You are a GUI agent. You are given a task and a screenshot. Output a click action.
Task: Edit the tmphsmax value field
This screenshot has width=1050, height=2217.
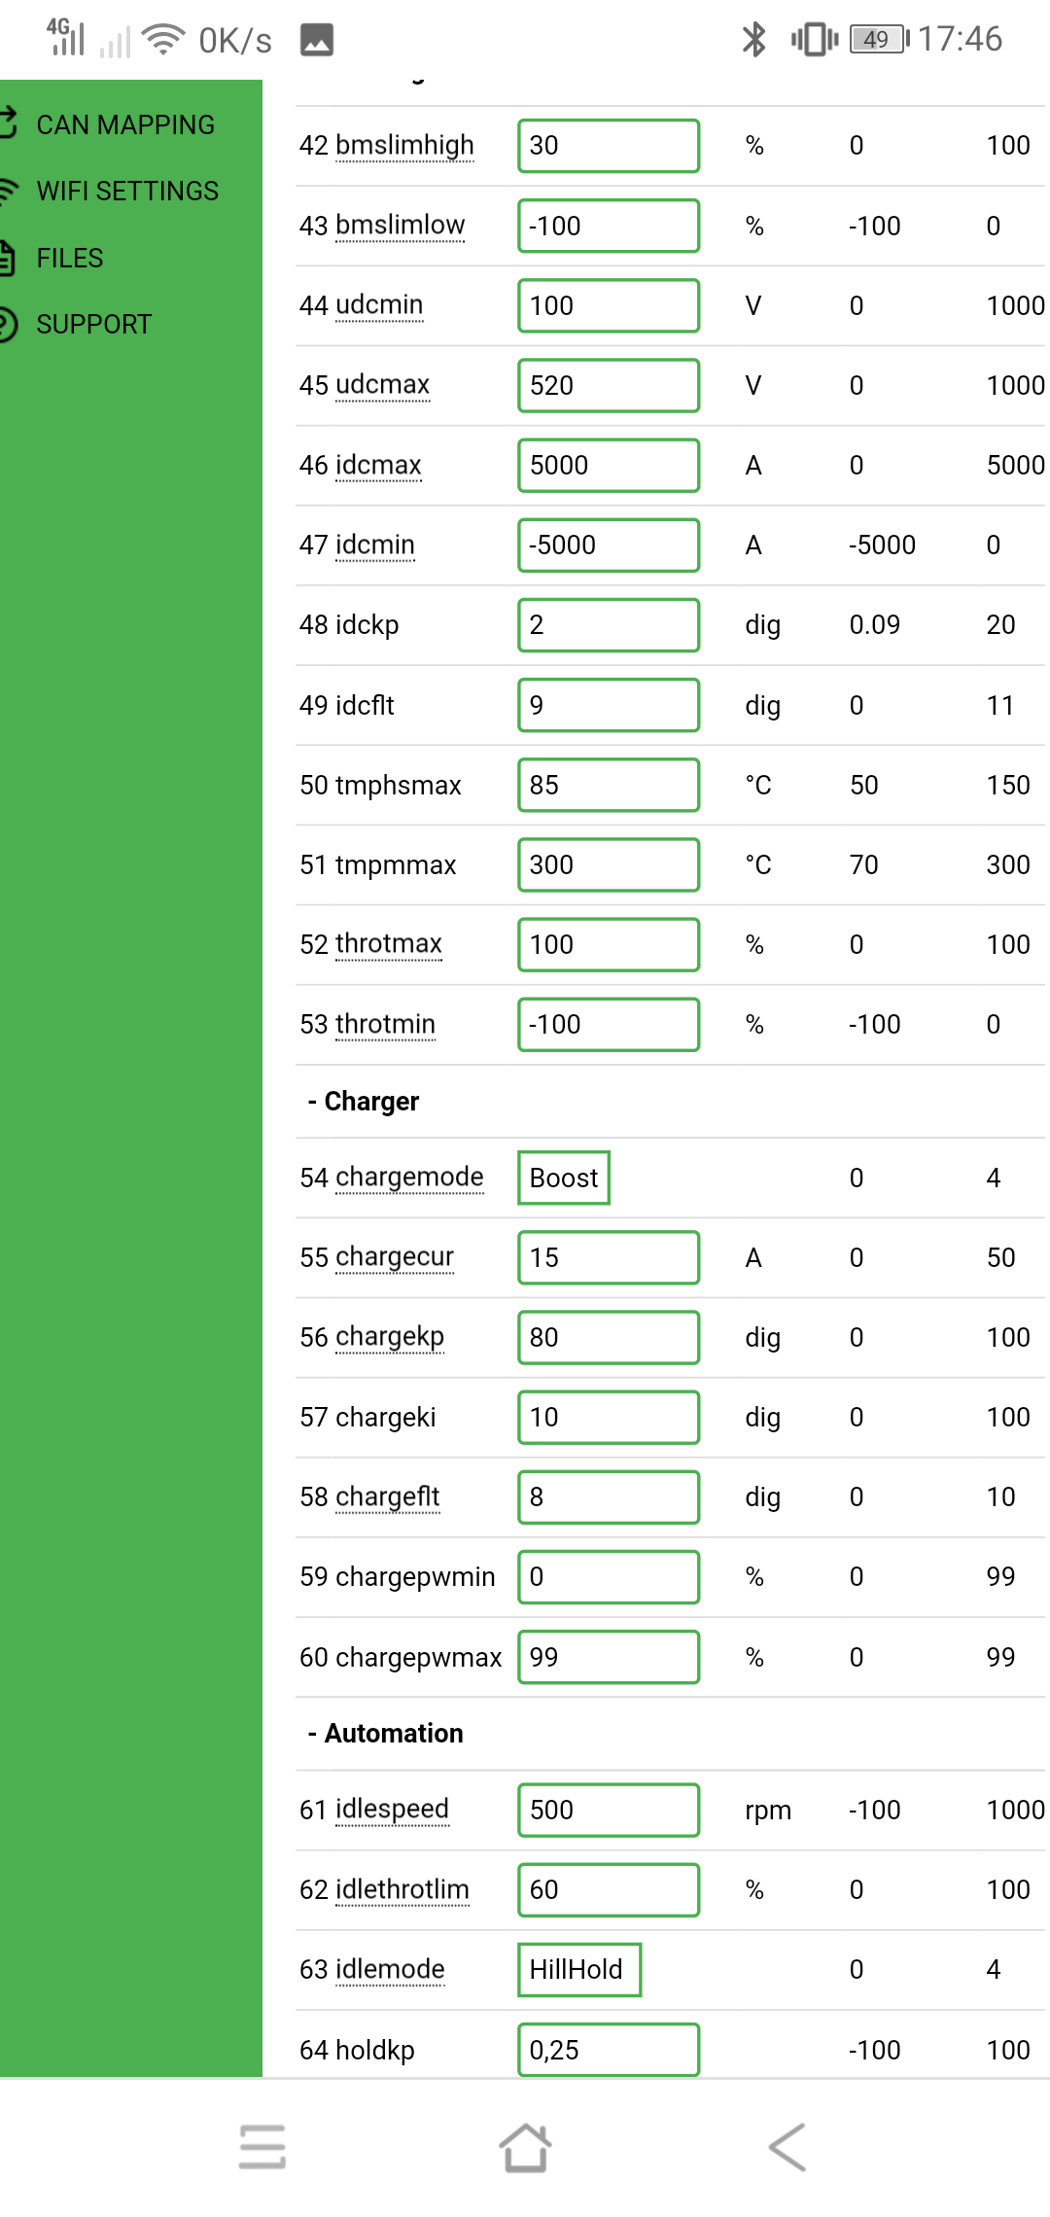[x=608, y=785]
